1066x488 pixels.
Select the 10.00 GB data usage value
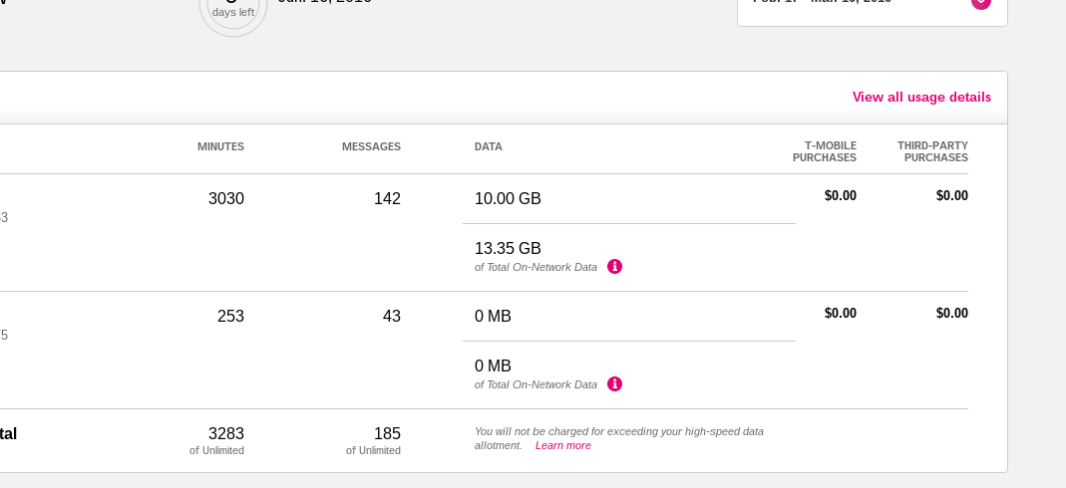pos(508,198)
